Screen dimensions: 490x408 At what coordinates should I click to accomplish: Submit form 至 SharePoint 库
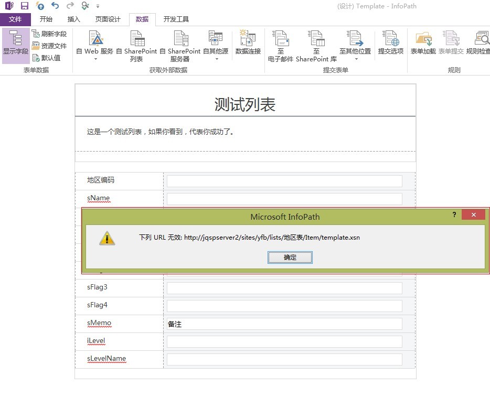pyautogui.click(x=316, y=46)
